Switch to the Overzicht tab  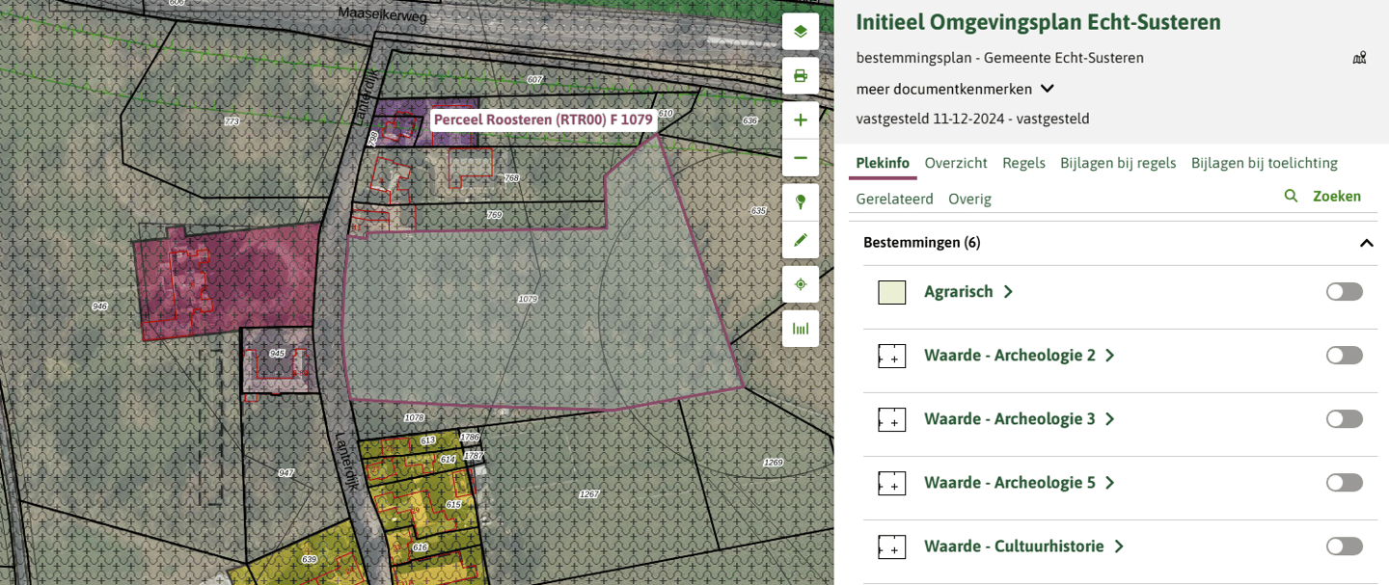[956, 163]
